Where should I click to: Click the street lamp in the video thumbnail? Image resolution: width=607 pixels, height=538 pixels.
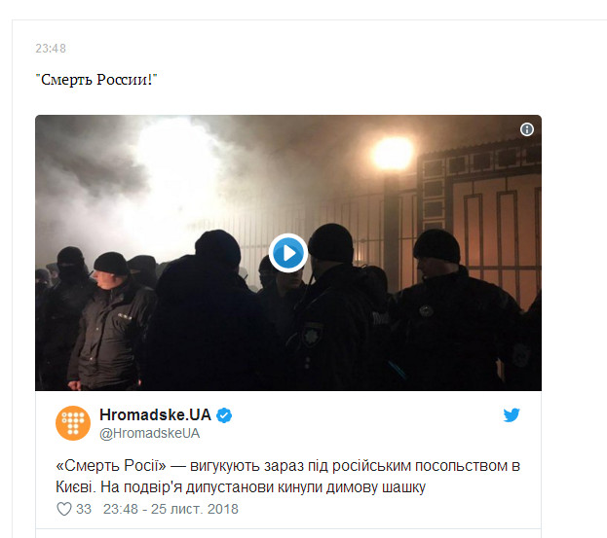tap(392, 153)
